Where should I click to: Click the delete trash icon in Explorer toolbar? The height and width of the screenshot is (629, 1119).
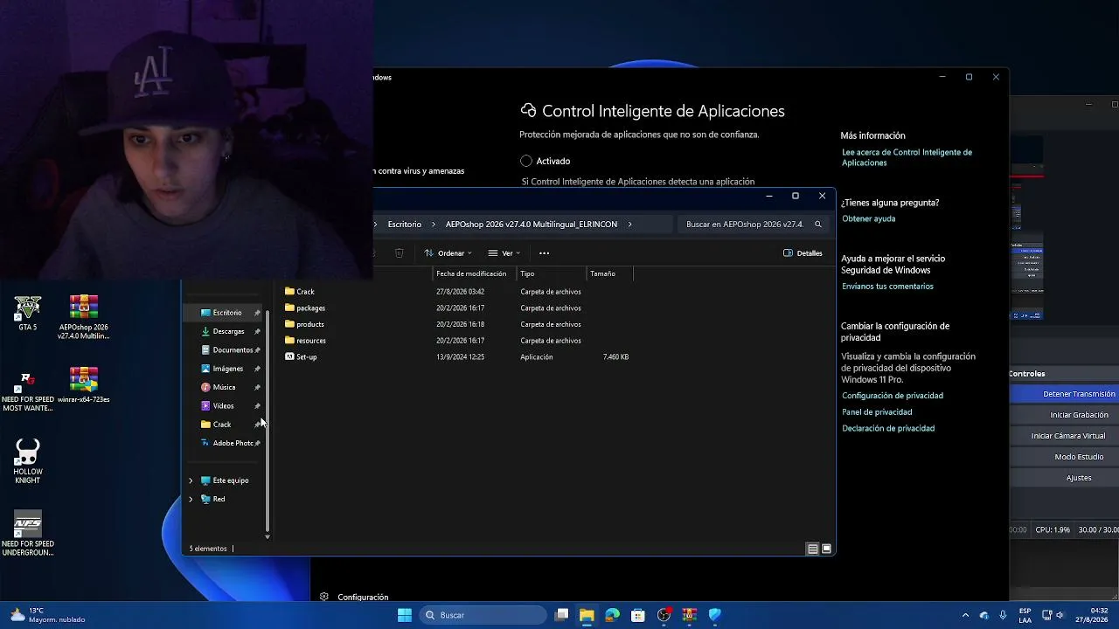click(x=399, y=253)
